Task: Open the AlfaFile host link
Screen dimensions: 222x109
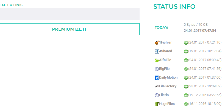Action: (x=165, y=60)
